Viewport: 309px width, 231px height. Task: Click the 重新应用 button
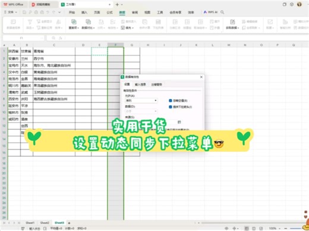(45, 28)
